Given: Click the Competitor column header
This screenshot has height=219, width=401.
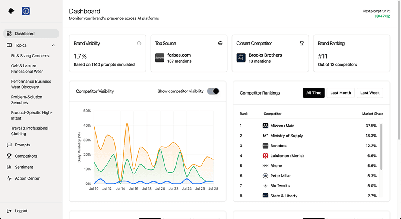Looking at the screenshot, I should pyautogui.click(x=272, y=114).
